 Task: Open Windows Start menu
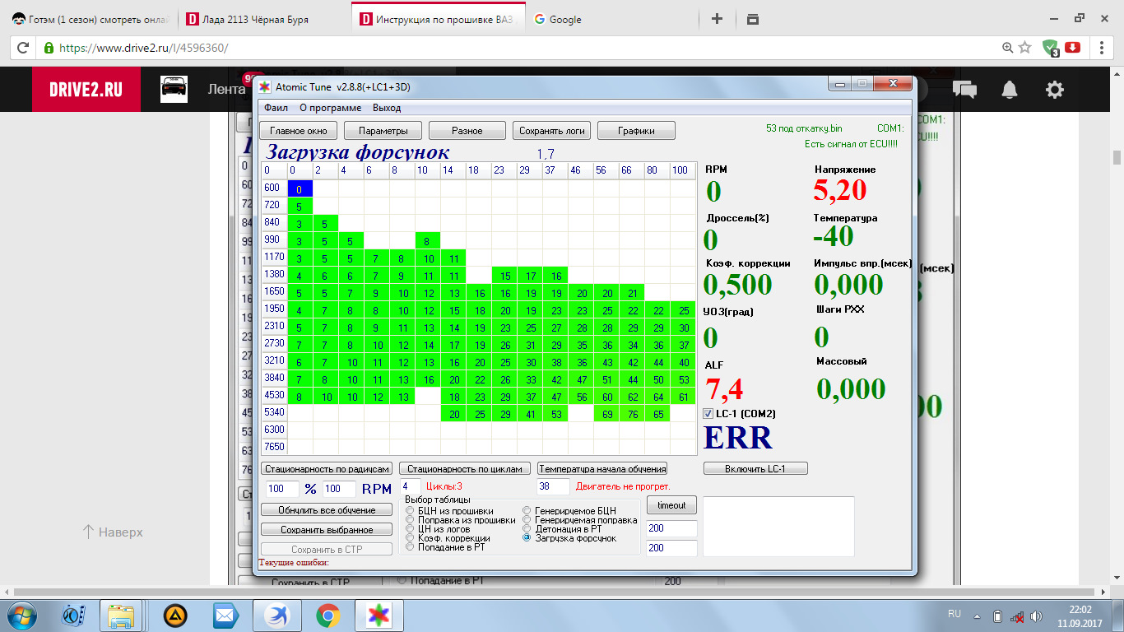tap(22, 615)
